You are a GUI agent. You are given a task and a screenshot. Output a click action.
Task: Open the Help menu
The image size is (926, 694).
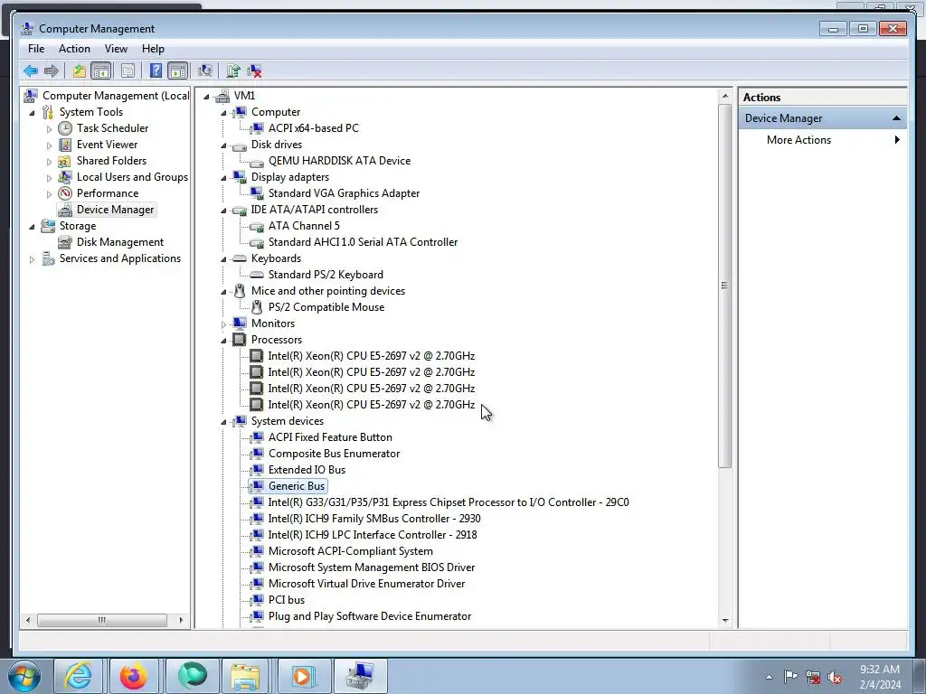point(153,49)
